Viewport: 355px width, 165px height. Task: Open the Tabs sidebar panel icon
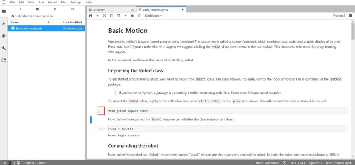(x=3, y=61)
